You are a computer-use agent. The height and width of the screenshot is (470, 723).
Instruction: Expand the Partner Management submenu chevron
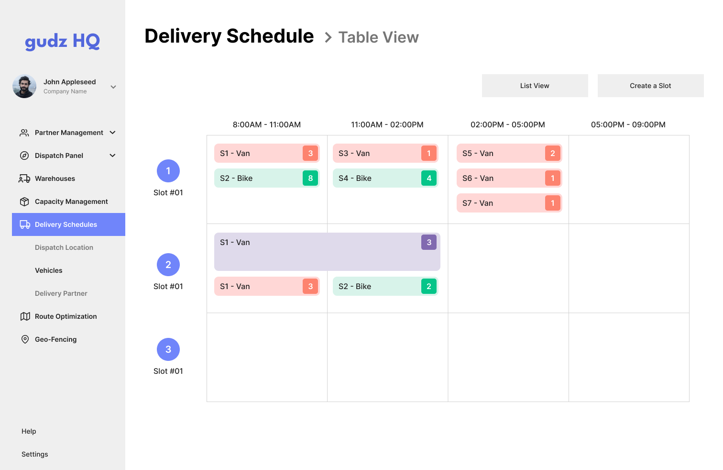point(113,133)
